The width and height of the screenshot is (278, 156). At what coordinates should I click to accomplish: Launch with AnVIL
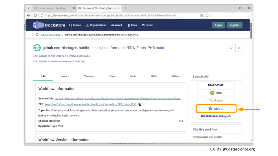point(216,109)
